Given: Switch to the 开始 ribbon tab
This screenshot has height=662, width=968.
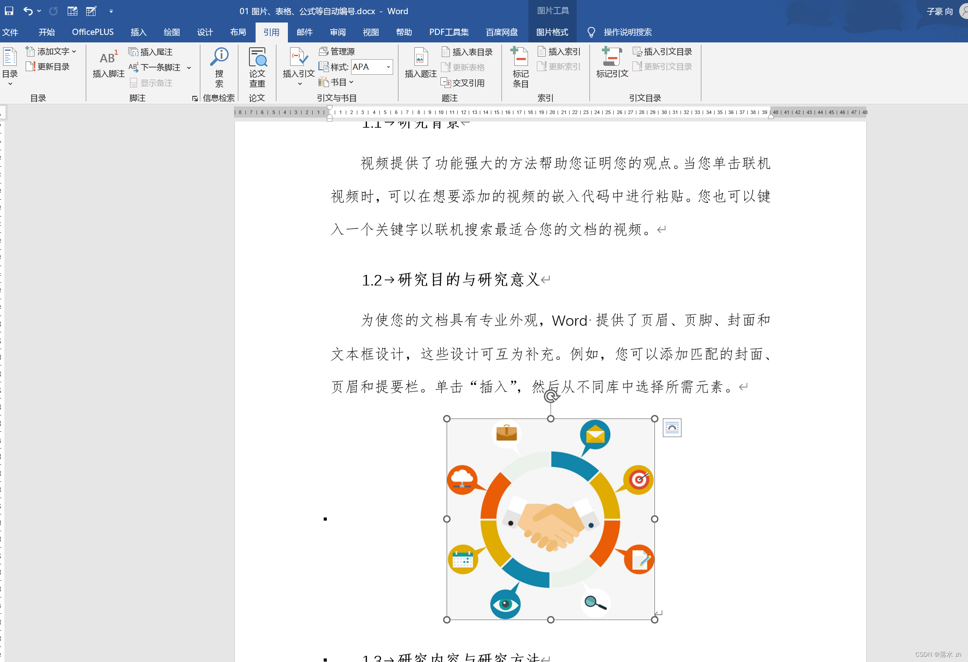Looking at the screenshot, I should point(46,32).
